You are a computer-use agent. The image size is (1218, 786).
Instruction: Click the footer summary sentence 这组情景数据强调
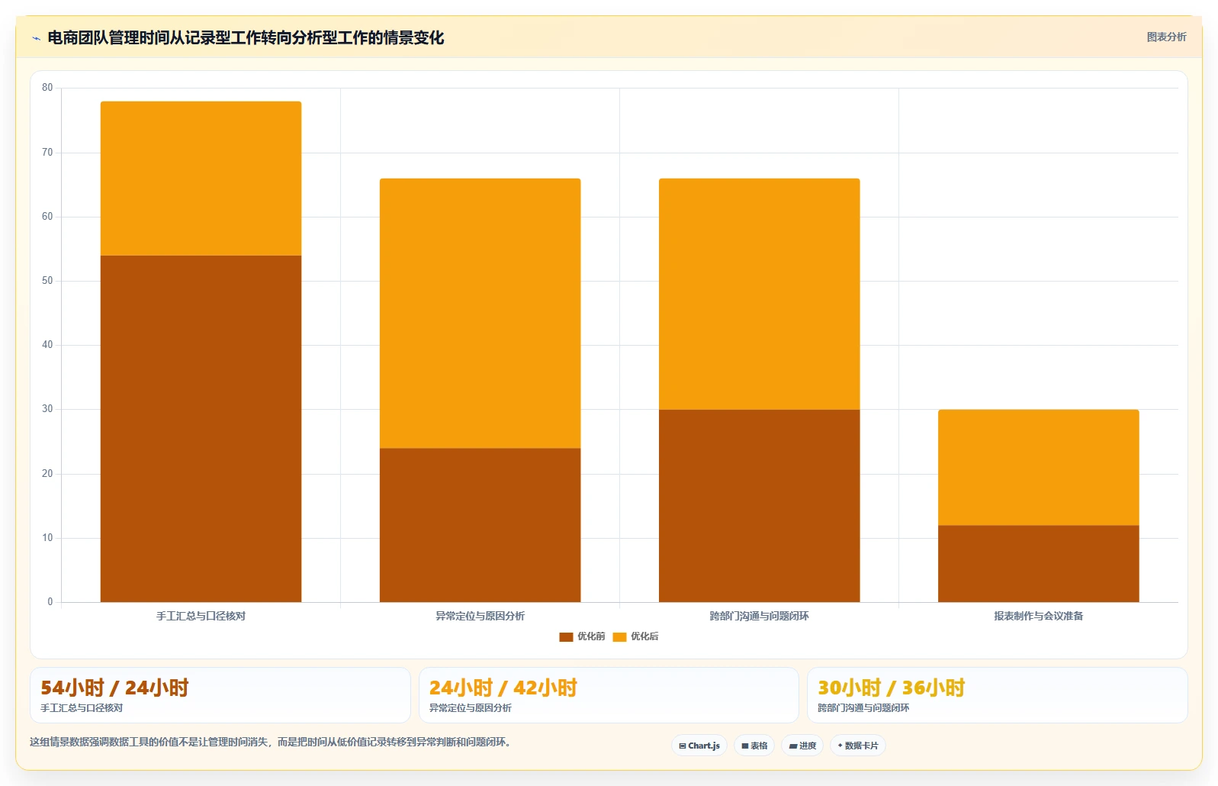coord(270,742)
